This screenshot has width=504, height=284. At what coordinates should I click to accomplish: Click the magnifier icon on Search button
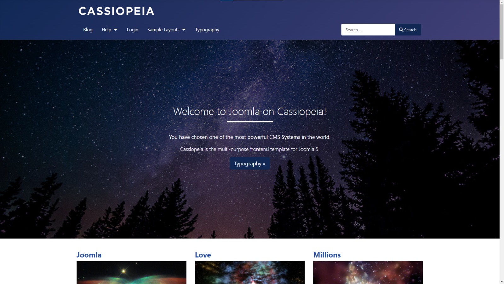[x=401, y=30]
